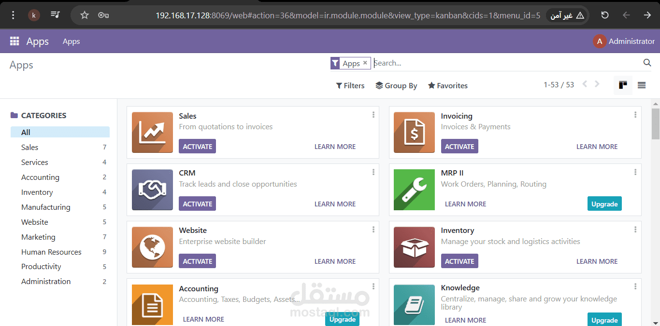
Task: Activate the CRM app
Action: point(197,204)
